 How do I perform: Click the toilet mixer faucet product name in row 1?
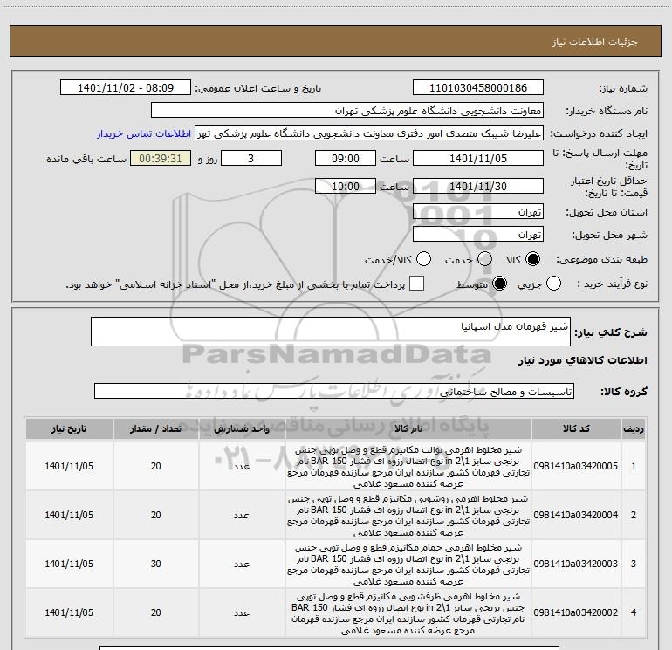[408, 467]
